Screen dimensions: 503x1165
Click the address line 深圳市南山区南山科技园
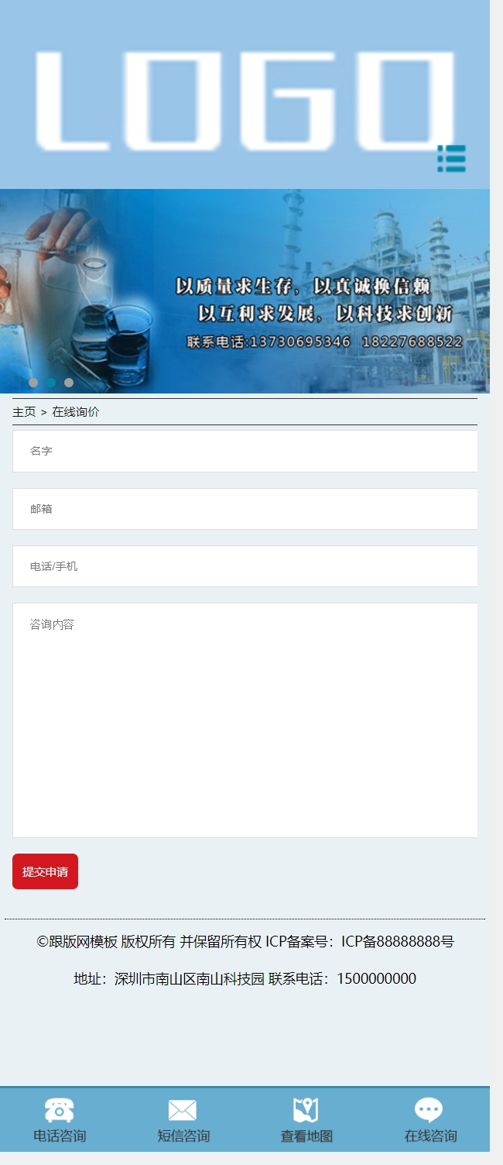coord(189,979)
